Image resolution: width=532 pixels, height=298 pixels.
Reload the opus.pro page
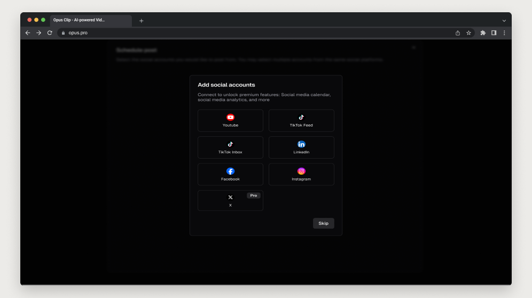(x=50, y=33)
